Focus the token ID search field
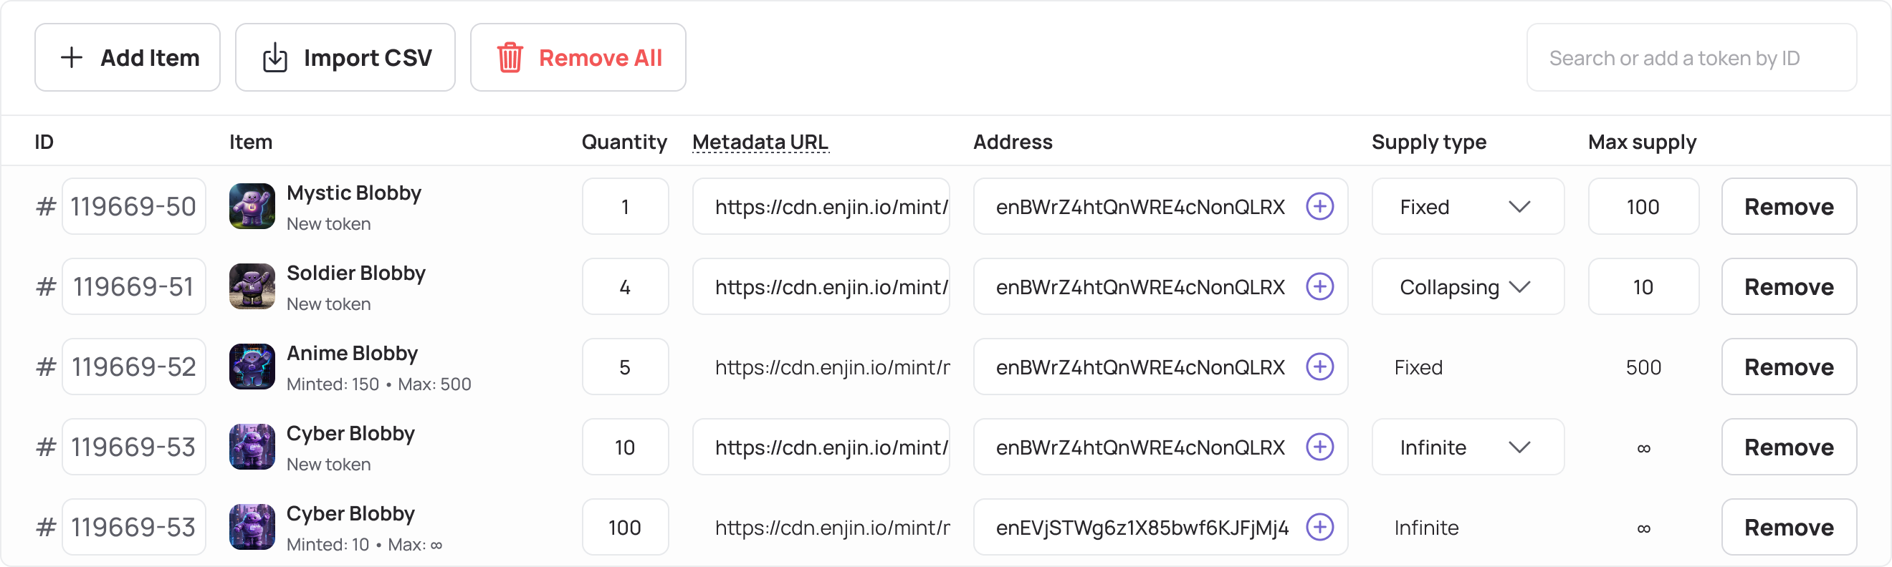1892x567 pixels. 1691,58
